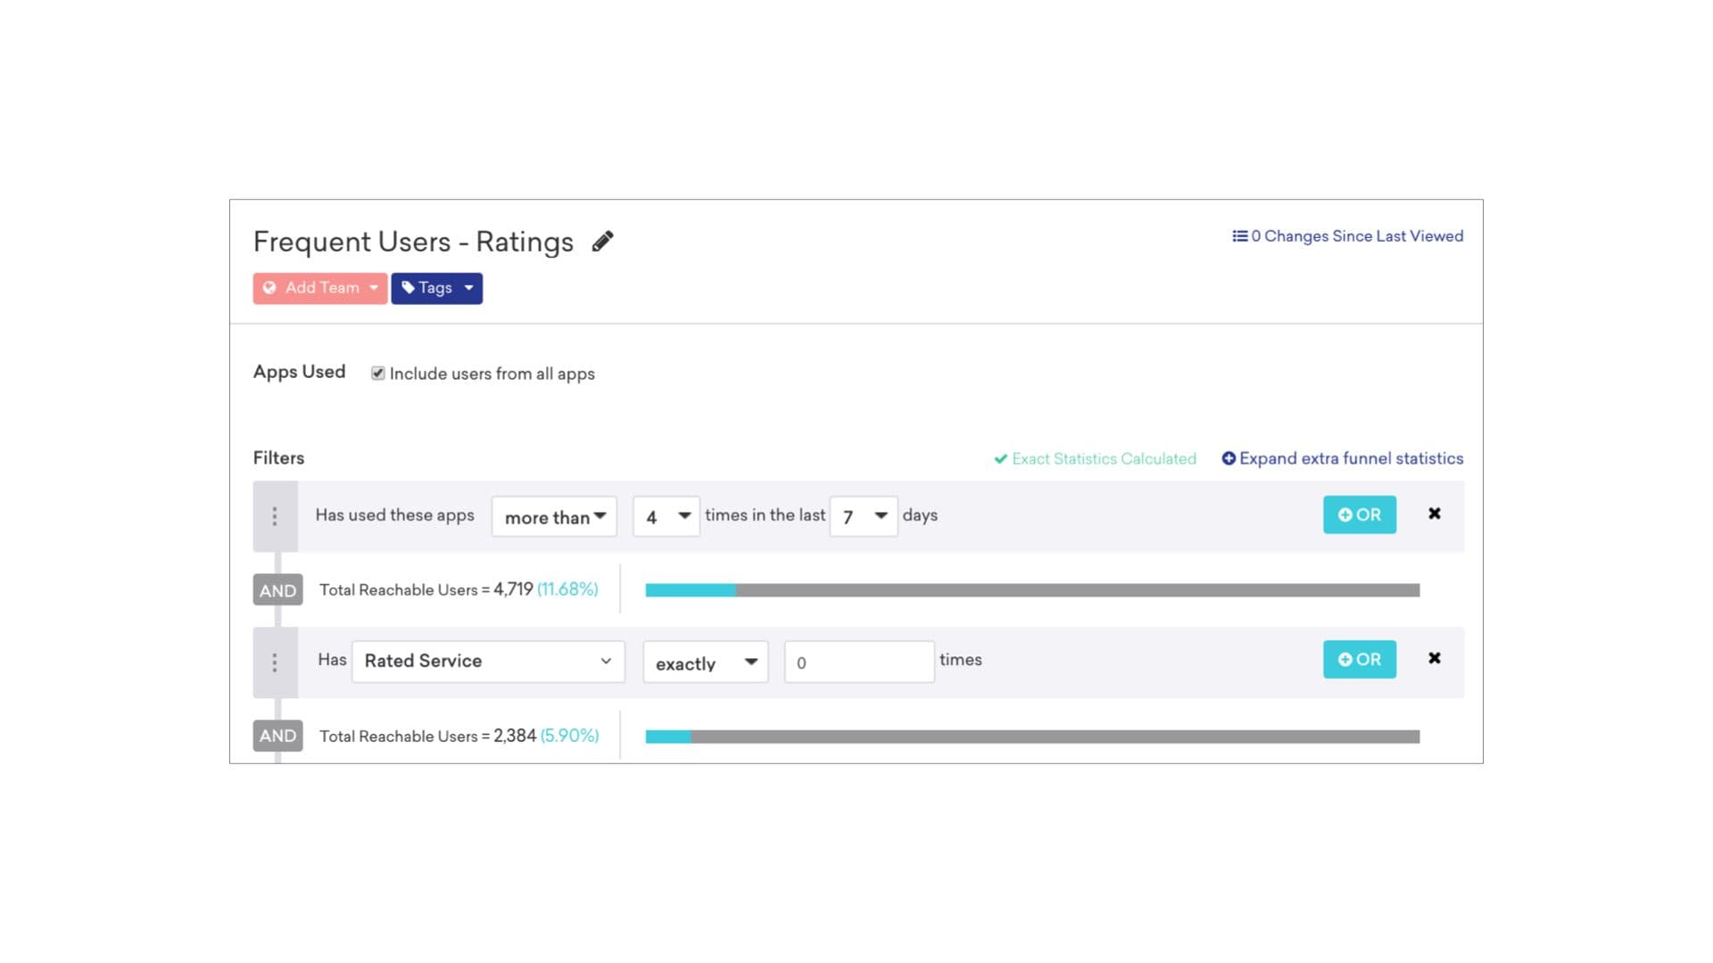Click OR button on Rated Service filter
This screenshot has height=963, width=1713.
pos(1359,660)
